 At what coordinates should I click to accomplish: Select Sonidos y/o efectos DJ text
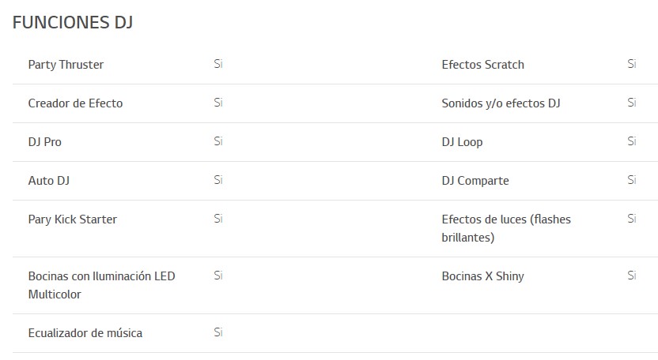click(501, 103)
